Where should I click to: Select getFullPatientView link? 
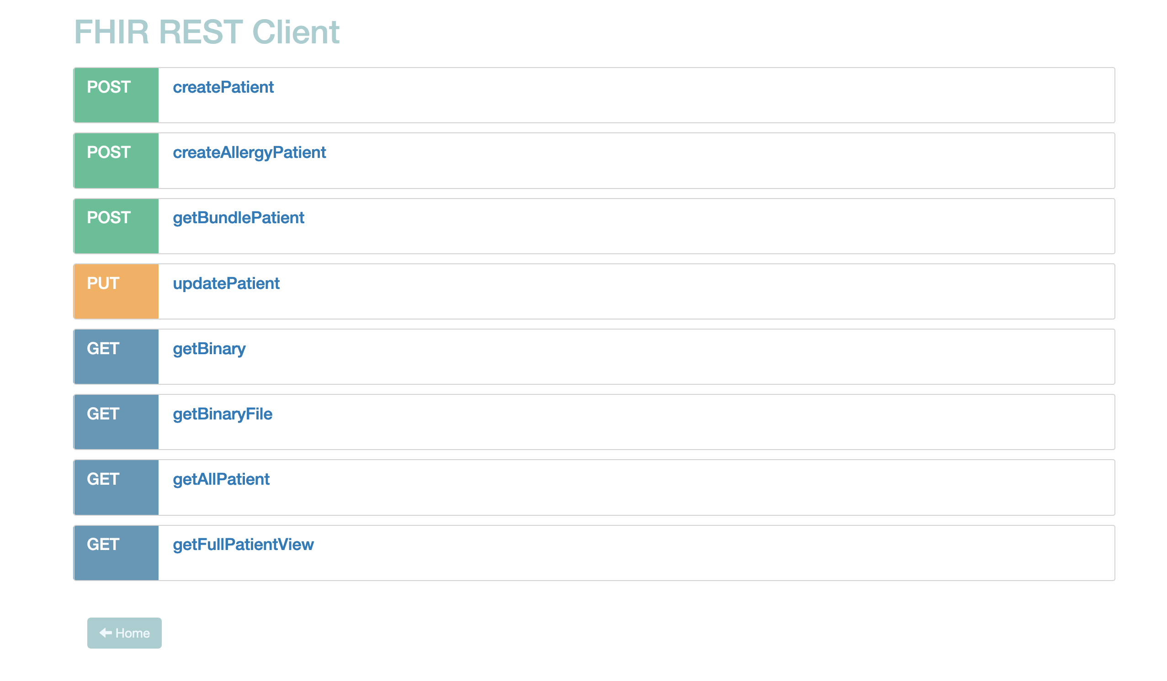(243, 545)
